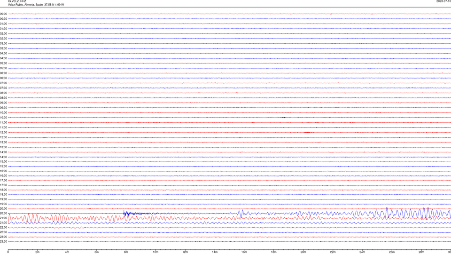Click the 11:00 time label

[x=3, y=122]
